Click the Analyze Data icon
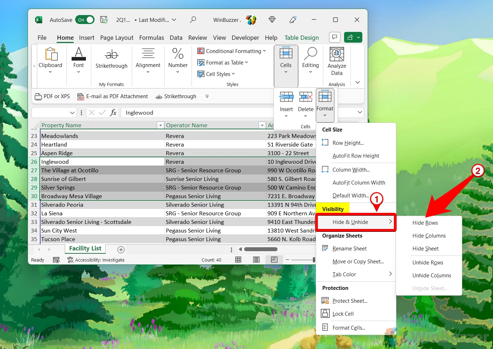This screenshot has height=349, width=493. (337, 54)
